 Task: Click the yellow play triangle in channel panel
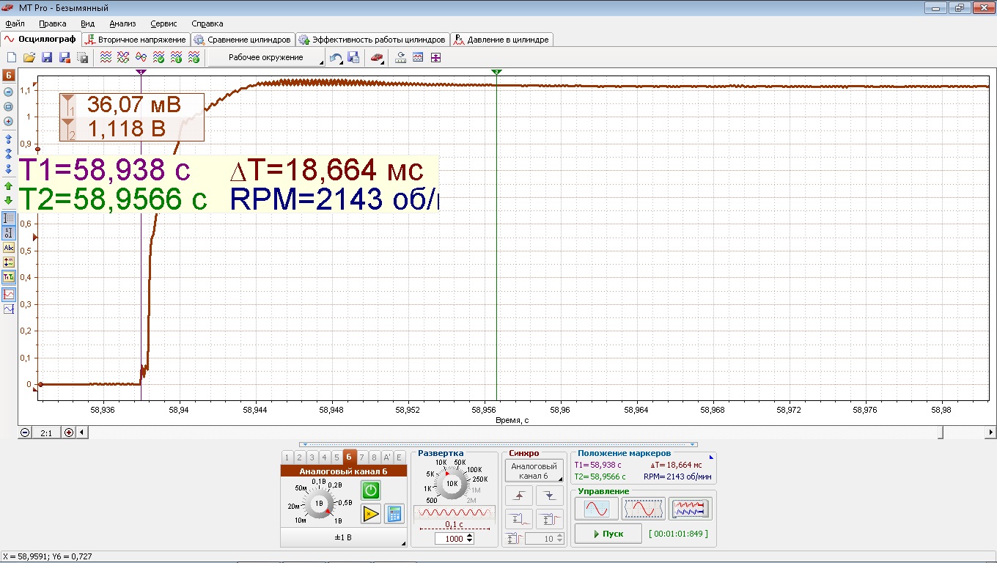pos(370,514)
